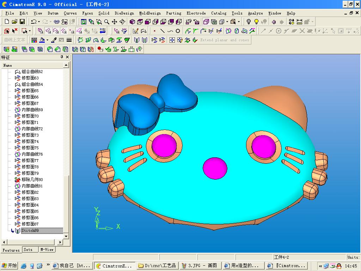The height and width of the screenshot is (271, 361).
Task: Select the Stitch89 feature
Action: tap(30, 230)
